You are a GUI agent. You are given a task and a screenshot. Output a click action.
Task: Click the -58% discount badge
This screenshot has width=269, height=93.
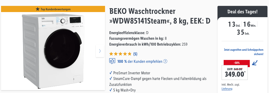236,63
